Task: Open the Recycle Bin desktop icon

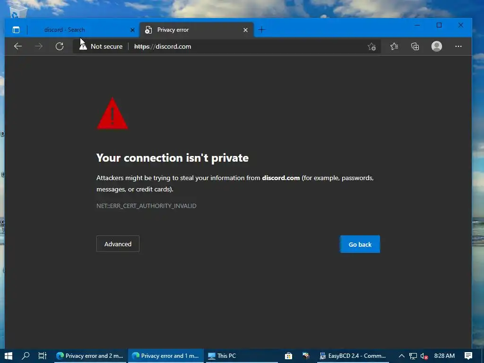Action: (18, 12)
